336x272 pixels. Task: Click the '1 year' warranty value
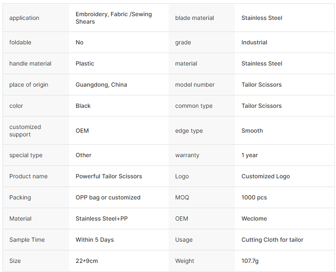(x=250, y=155)
